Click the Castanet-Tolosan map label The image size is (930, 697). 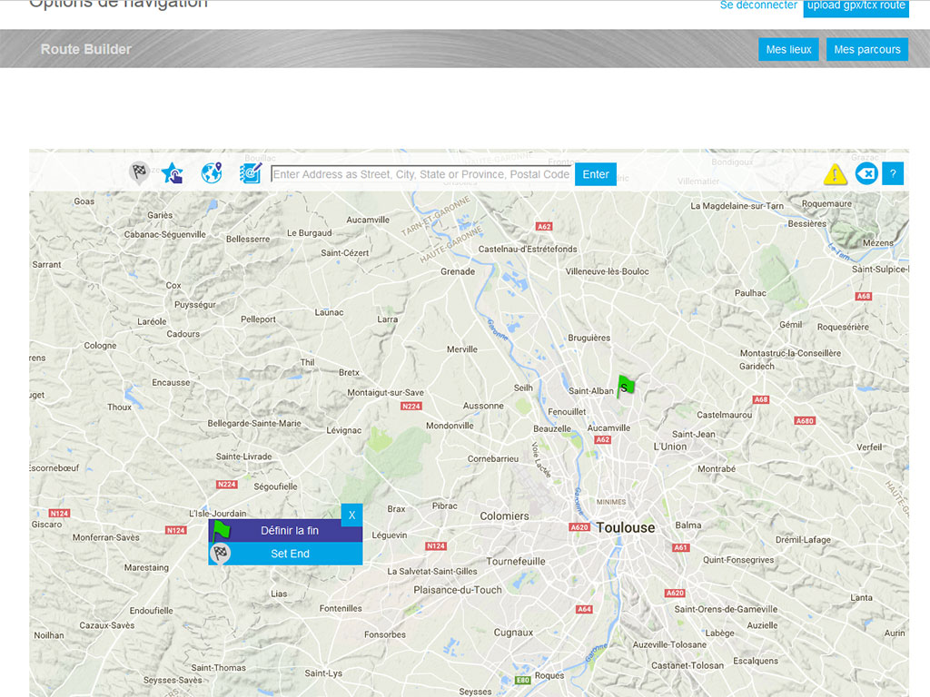(688, 665)
